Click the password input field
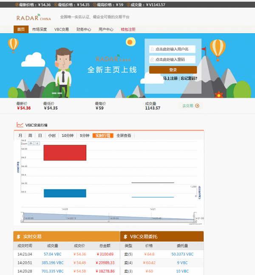The image size is (255, 275). 175,60
